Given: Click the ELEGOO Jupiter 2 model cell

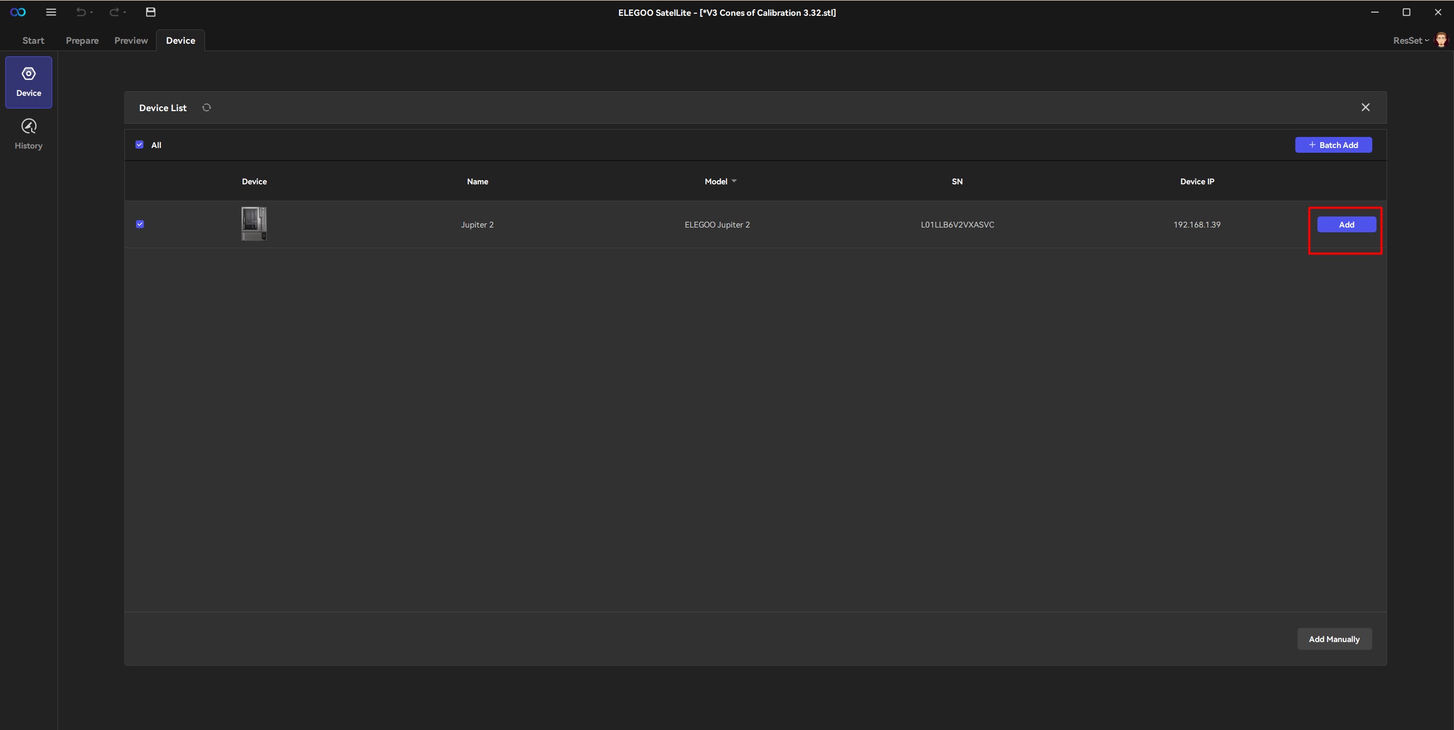Looking at the screenshot, I should (718, 224).
